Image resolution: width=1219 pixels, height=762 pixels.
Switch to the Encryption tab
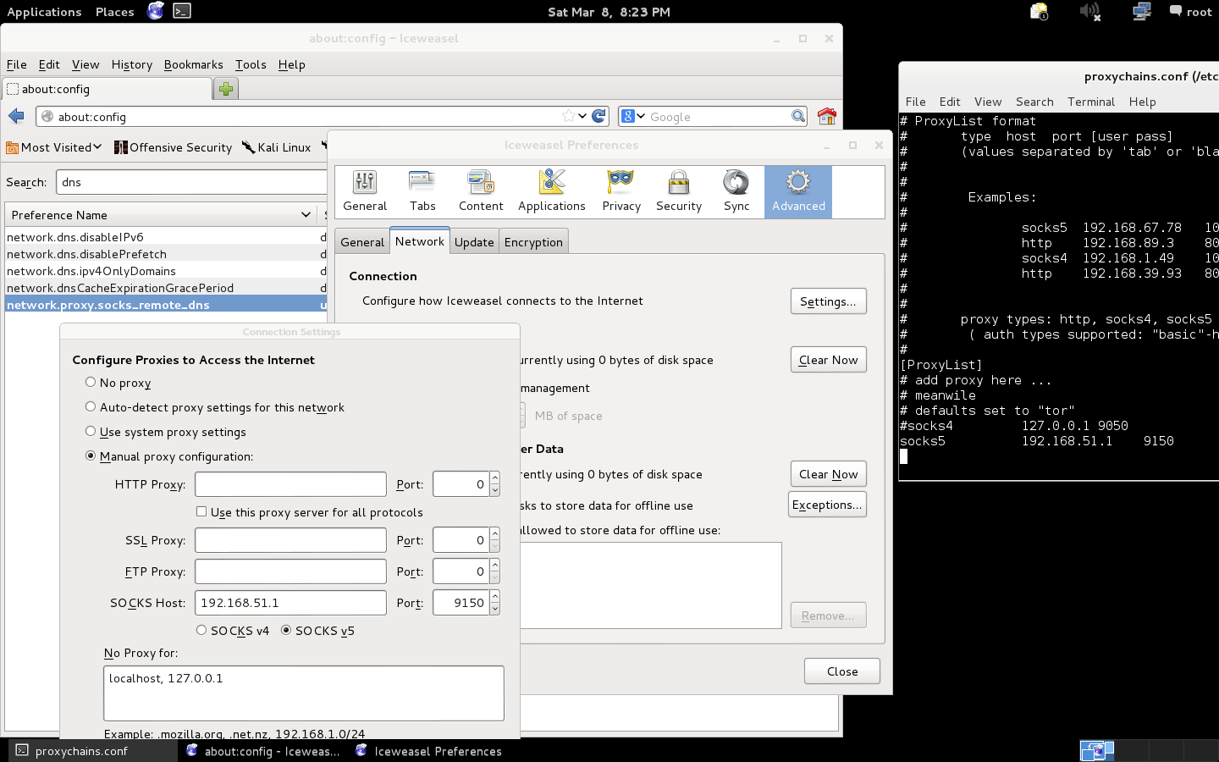[x=533, y=242]
